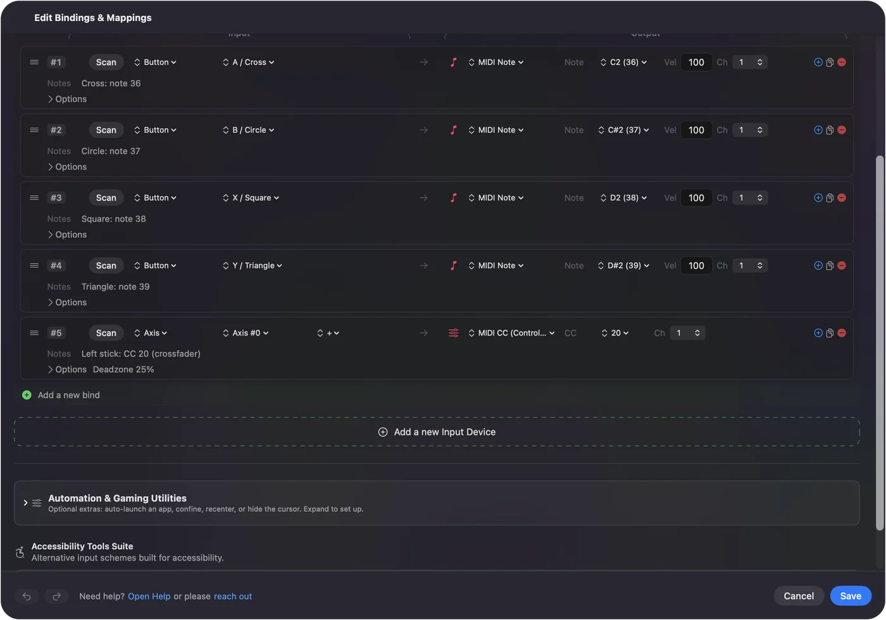
Task: Click the velocity field of binding #2
Action: pyautogui.click(x=696, y=130)
